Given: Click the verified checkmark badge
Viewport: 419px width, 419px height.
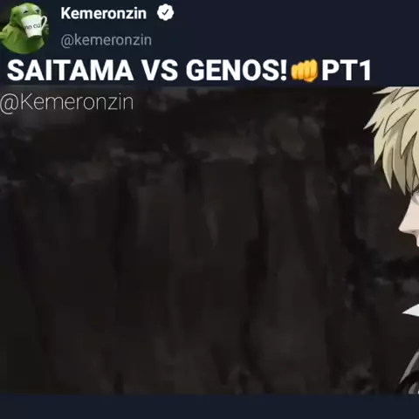Looking at the screenshot, I should [x=165, y=12].
